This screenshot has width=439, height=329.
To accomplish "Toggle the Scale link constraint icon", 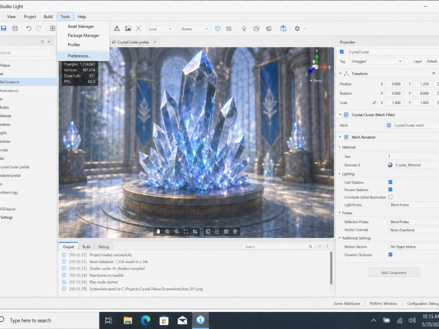I will tap(374, 103).
